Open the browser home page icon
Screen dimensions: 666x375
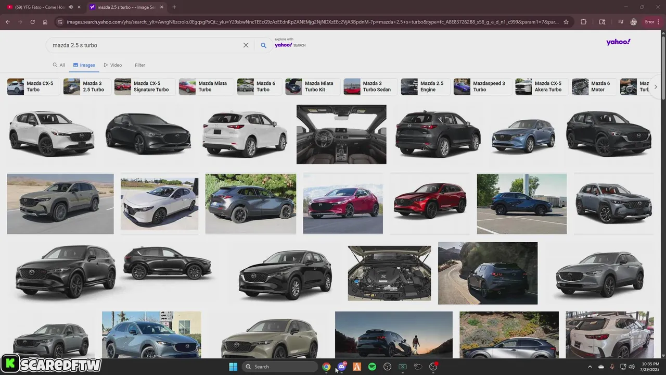pos(45,22)
